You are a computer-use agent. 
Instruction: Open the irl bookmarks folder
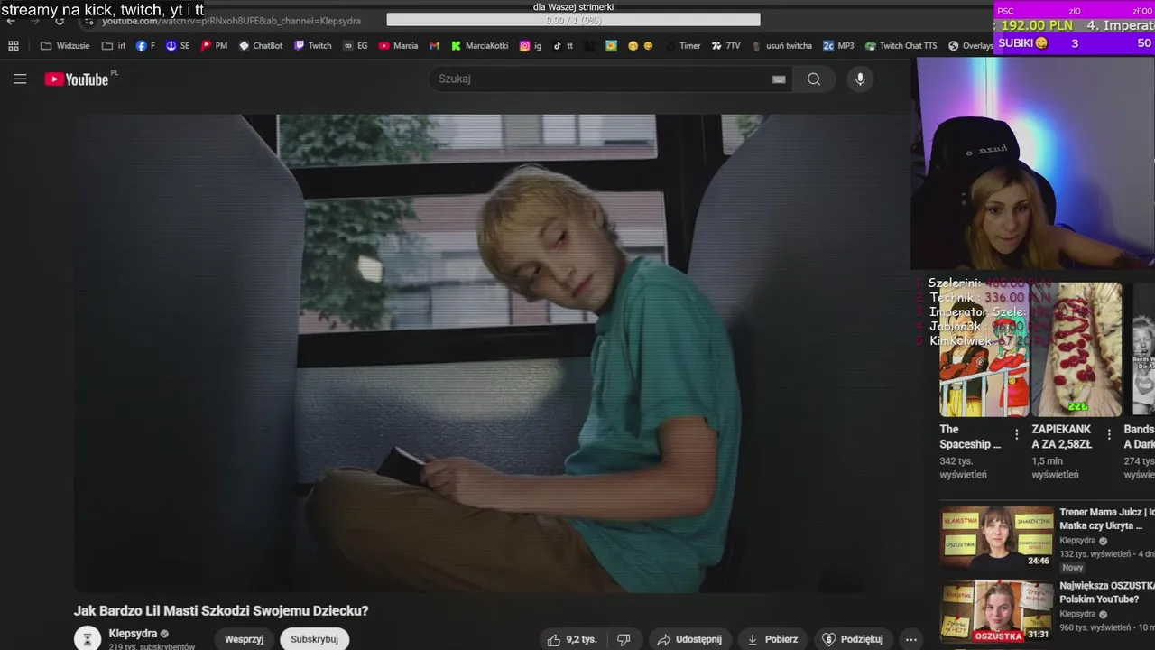point(114,46)
